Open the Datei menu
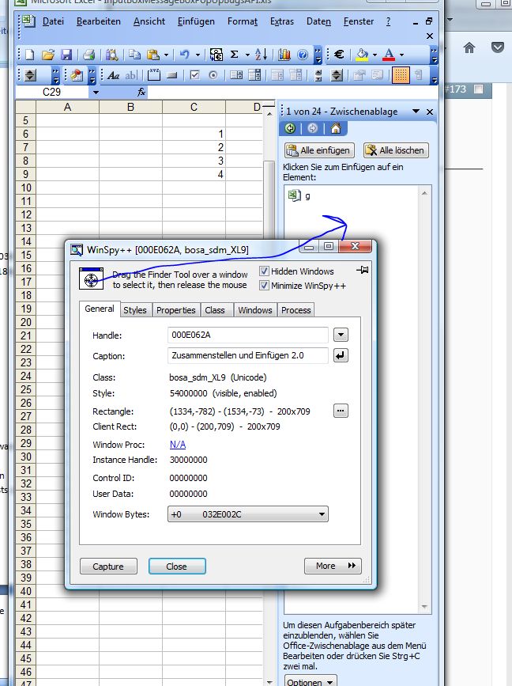The image size is (512, 686). (53, 21)
